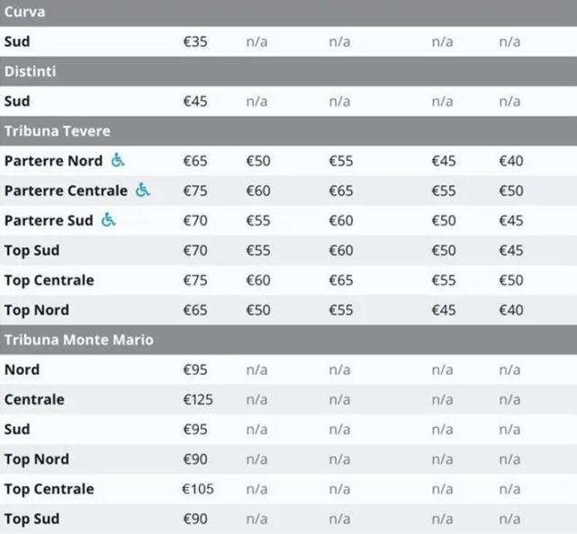Click the wheelchair icon beside Parterre Nord
The image size is (577, 534).
[118, 160]
